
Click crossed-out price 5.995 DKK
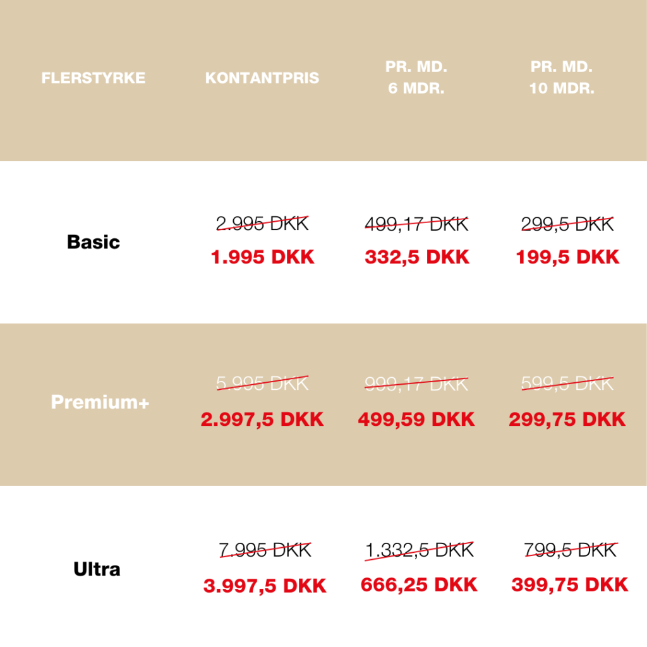262,384
